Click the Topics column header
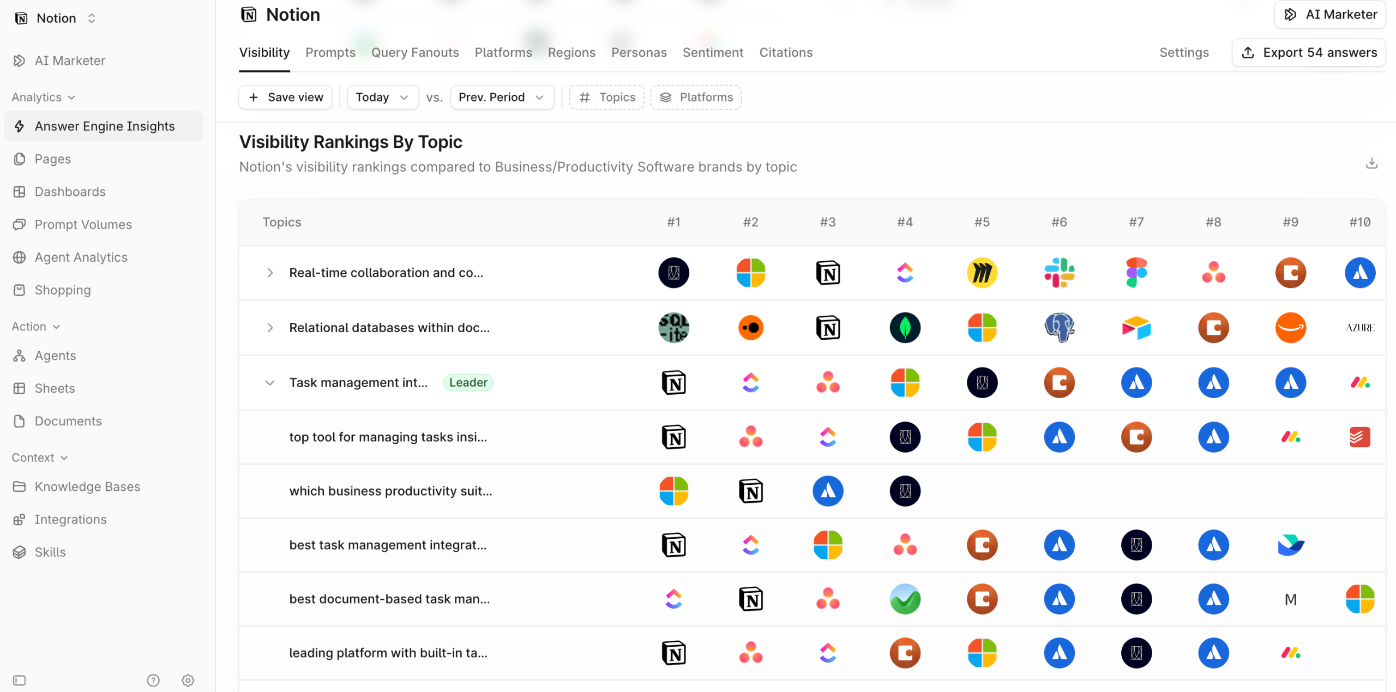Image resolution: width=1396 pixels, height=692 pixels. (282, 222)
